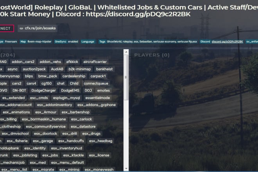Click the fivem-map-hipster value
Screen dimensions: 258x172
39,42
